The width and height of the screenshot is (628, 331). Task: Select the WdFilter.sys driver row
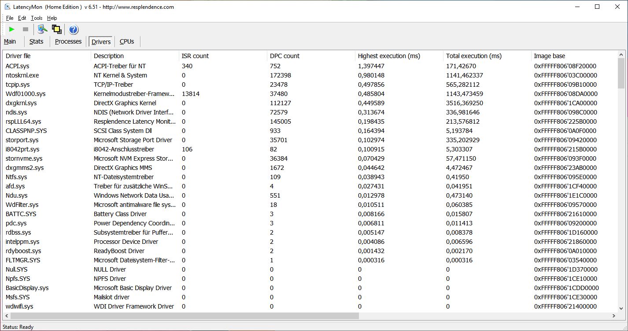point(310,205)
